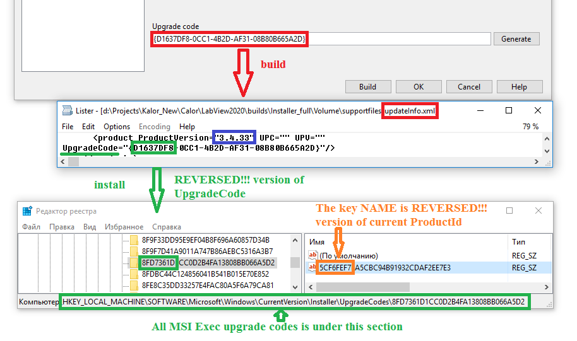Open the Lister File menu
Image resolution: width=577 pixels, height=341 pixels.
click(x=68, y=127)
